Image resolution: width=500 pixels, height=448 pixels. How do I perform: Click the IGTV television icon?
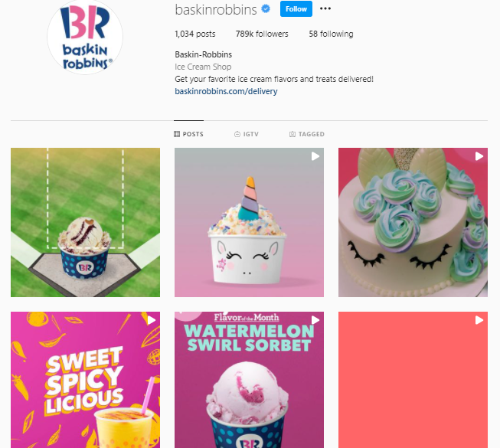click(237, 134)
